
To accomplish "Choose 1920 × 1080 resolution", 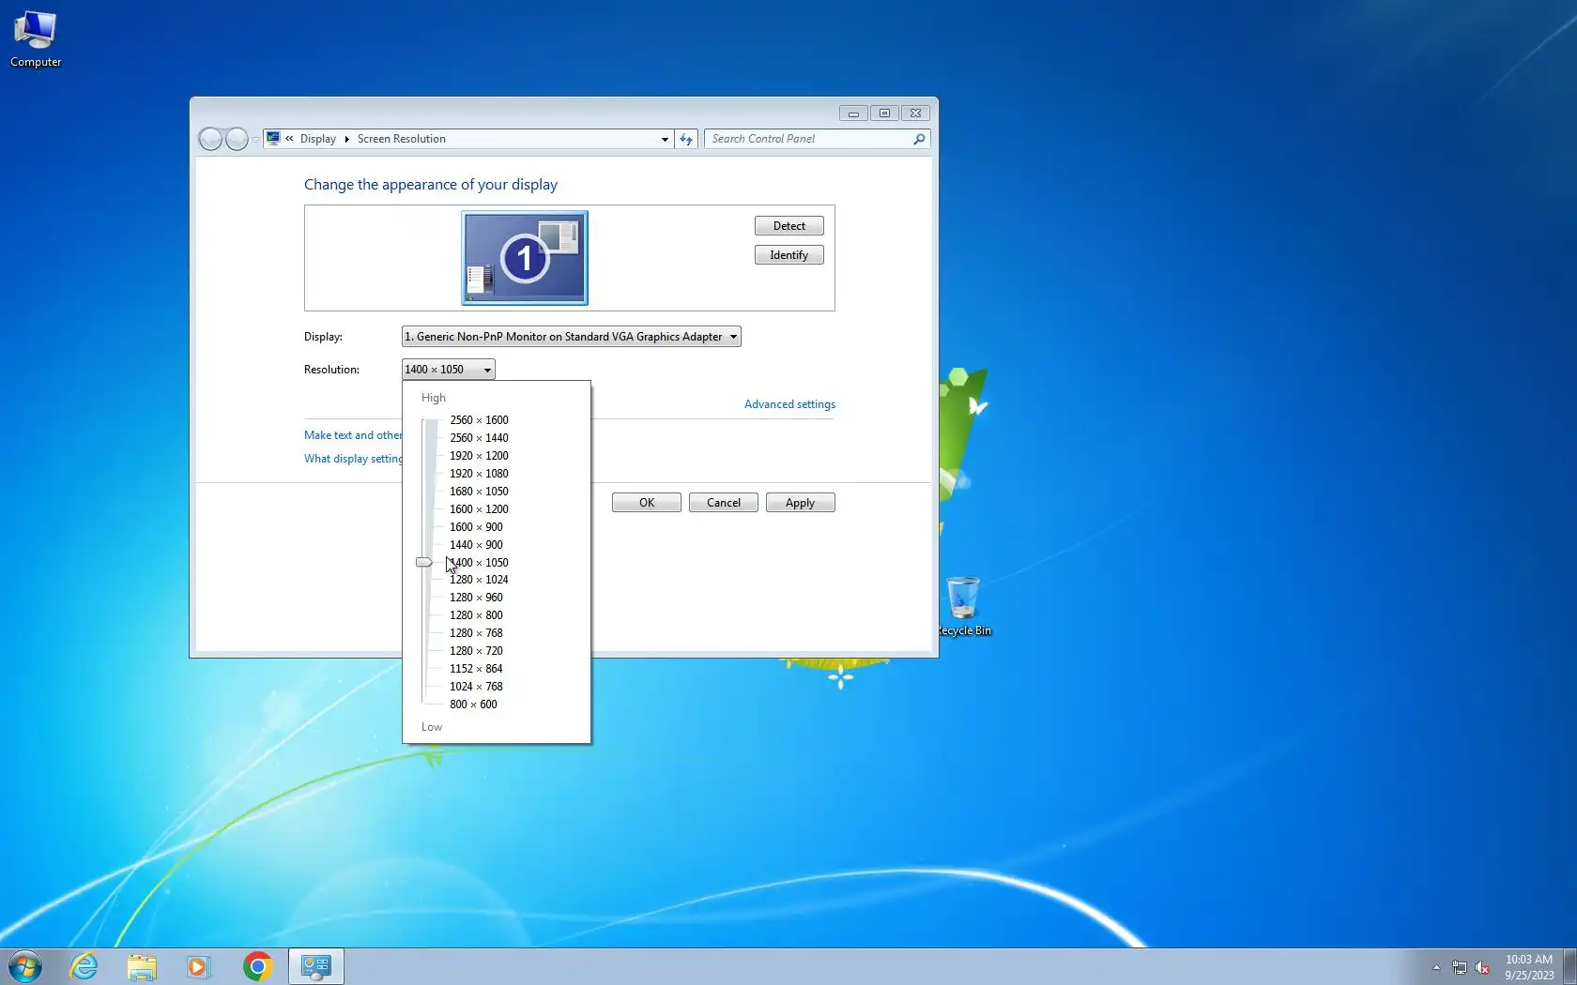I will [479, 474].
